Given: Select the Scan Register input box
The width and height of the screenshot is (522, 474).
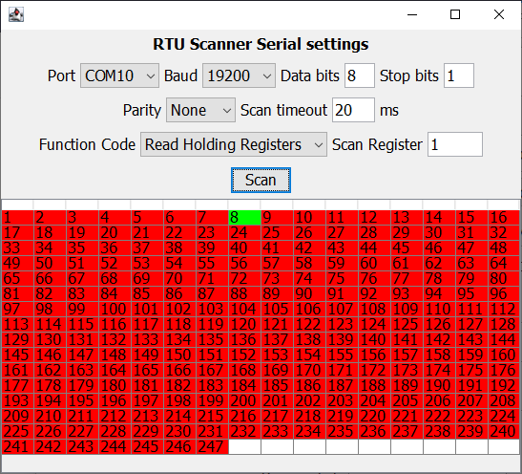Looking at the screenshot, I should point(455,144).
